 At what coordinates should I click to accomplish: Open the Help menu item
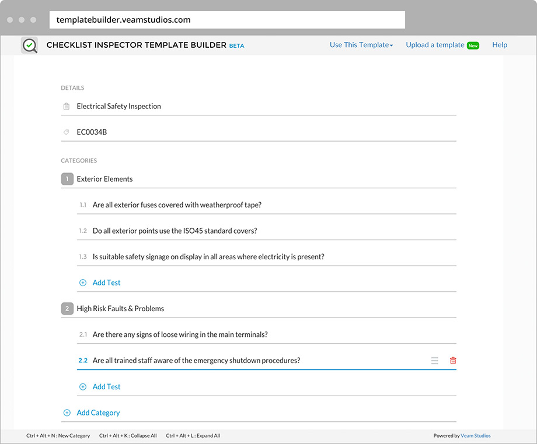click(x=500, y=45)
